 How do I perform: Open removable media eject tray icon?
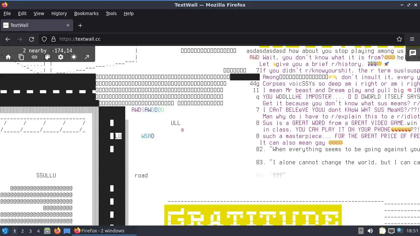[x=361, y=231]
